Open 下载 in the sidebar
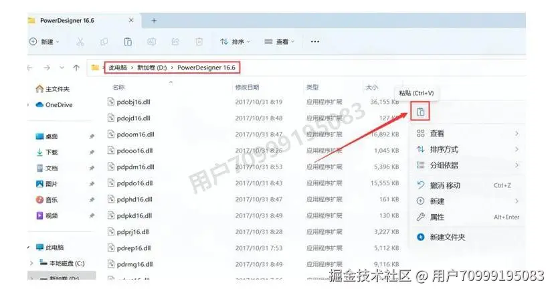This screenshot has height=293, width=554. (47, 153)
